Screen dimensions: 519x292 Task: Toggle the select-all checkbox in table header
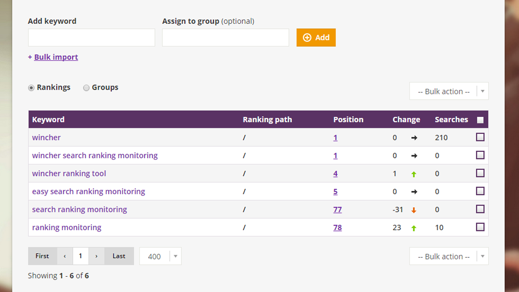pos(480,120)
